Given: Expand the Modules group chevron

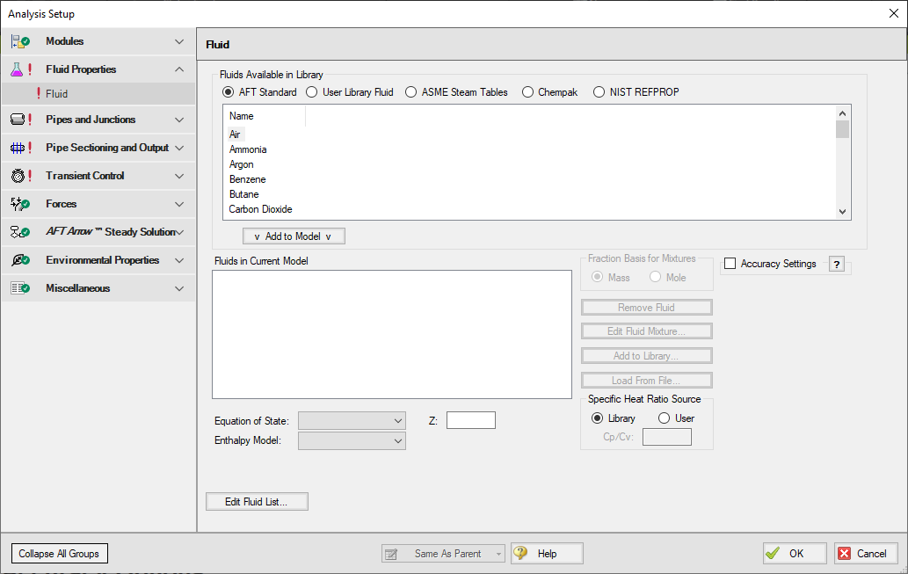Looking at the screenshot, I should point(179,41).
